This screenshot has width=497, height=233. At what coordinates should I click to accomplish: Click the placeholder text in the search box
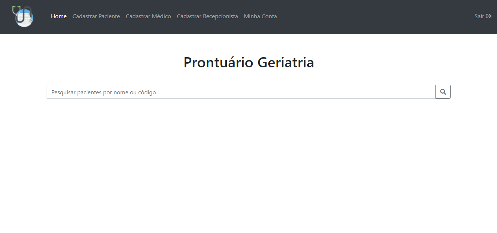click(x=103, y=92)
